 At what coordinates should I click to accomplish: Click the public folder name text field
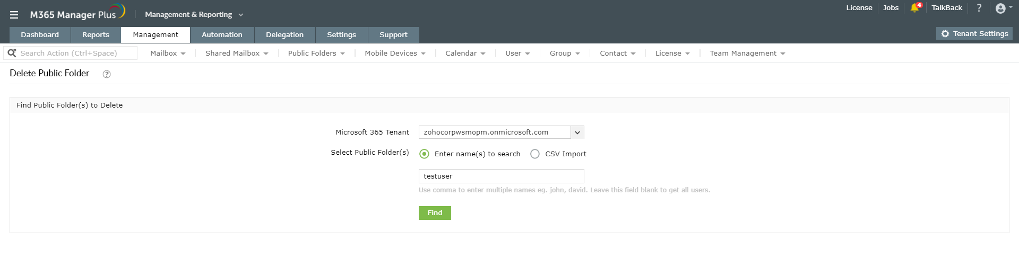501,176
